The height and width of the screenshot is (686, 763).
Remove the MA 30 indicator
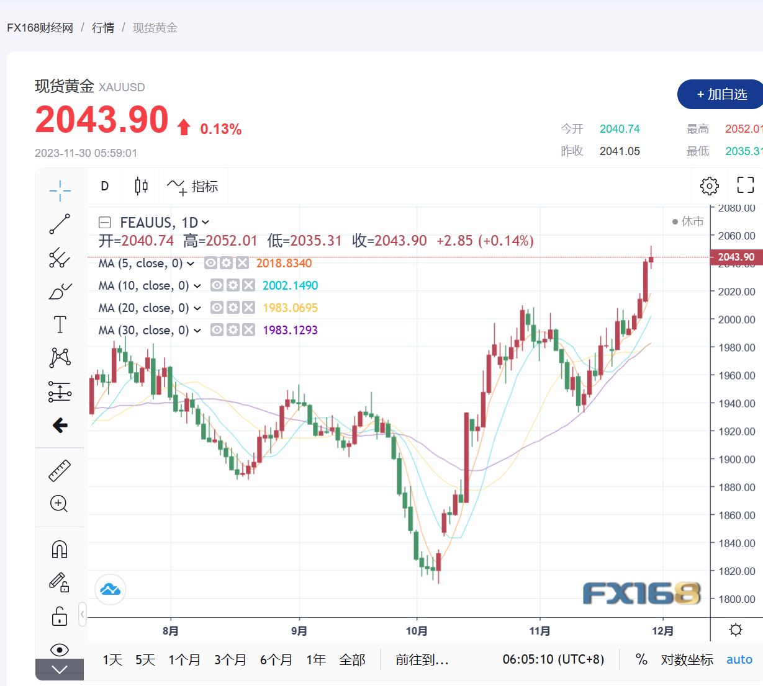click(x=248, y=330)
